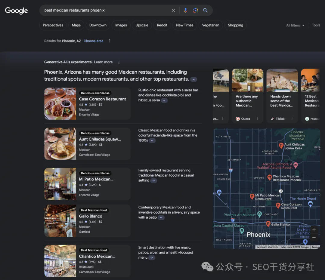Image resolution: width=325 pixels, height=280 pixels.
Task: Open the Mi Patio Mexican listing title
Action: 96,179
